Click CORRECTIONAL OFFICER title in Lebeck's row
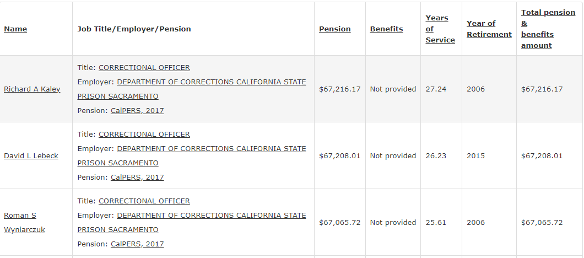Viewport: 584px width, 258px height. click(x=144, y=135)
